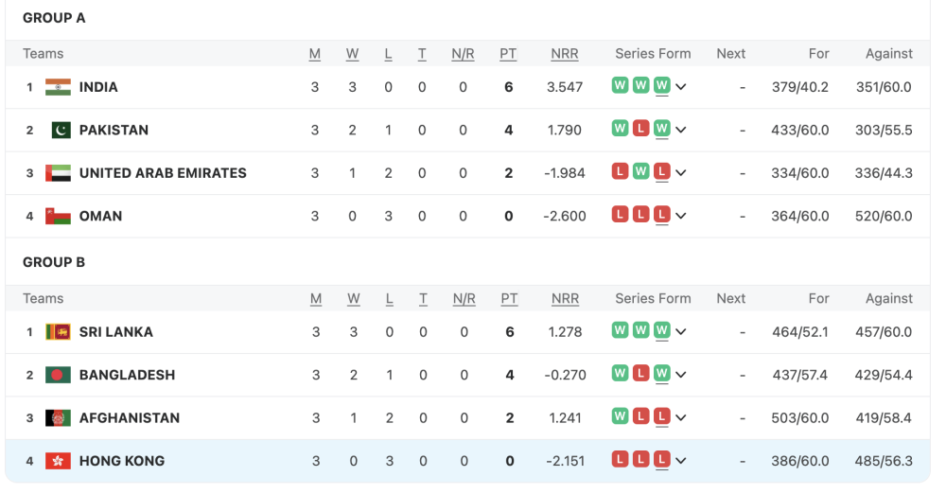Click the Afghanistan flag icon
The width and height of the screenshot is (946, 494).
[x=58, y=418]
